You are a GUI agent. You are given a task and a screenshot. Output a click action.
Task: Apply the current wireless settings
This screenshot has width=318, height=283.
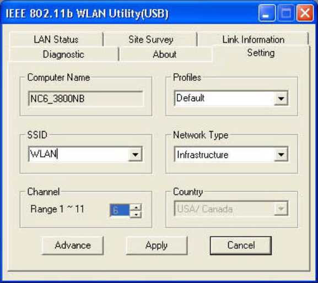(x=157, y=246)
